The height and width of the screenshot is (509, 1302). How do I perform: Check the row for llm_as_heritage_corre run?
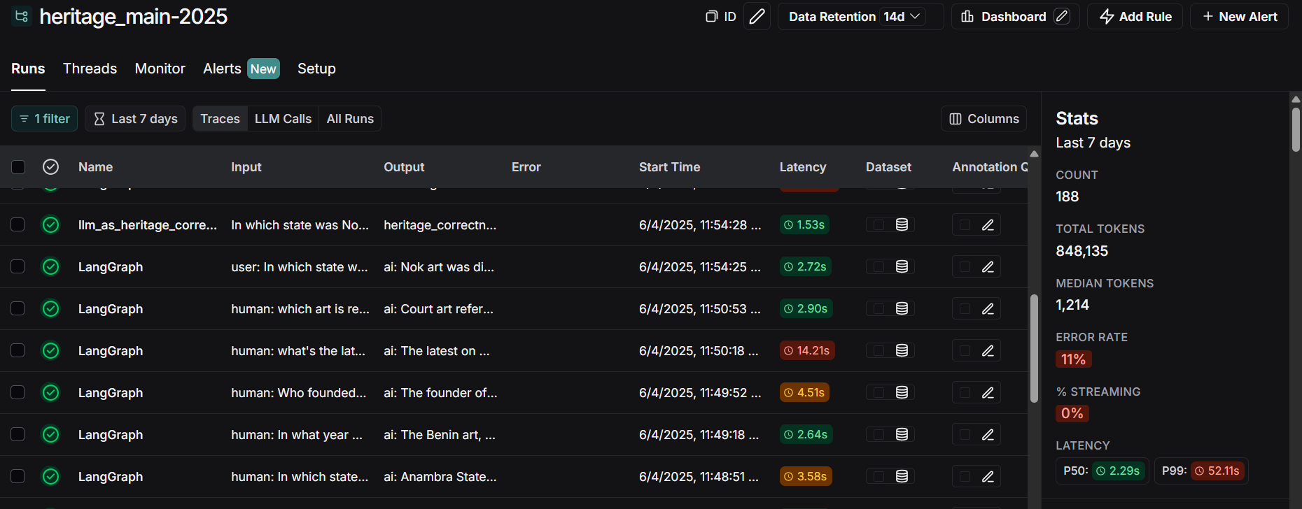point(18,225)
